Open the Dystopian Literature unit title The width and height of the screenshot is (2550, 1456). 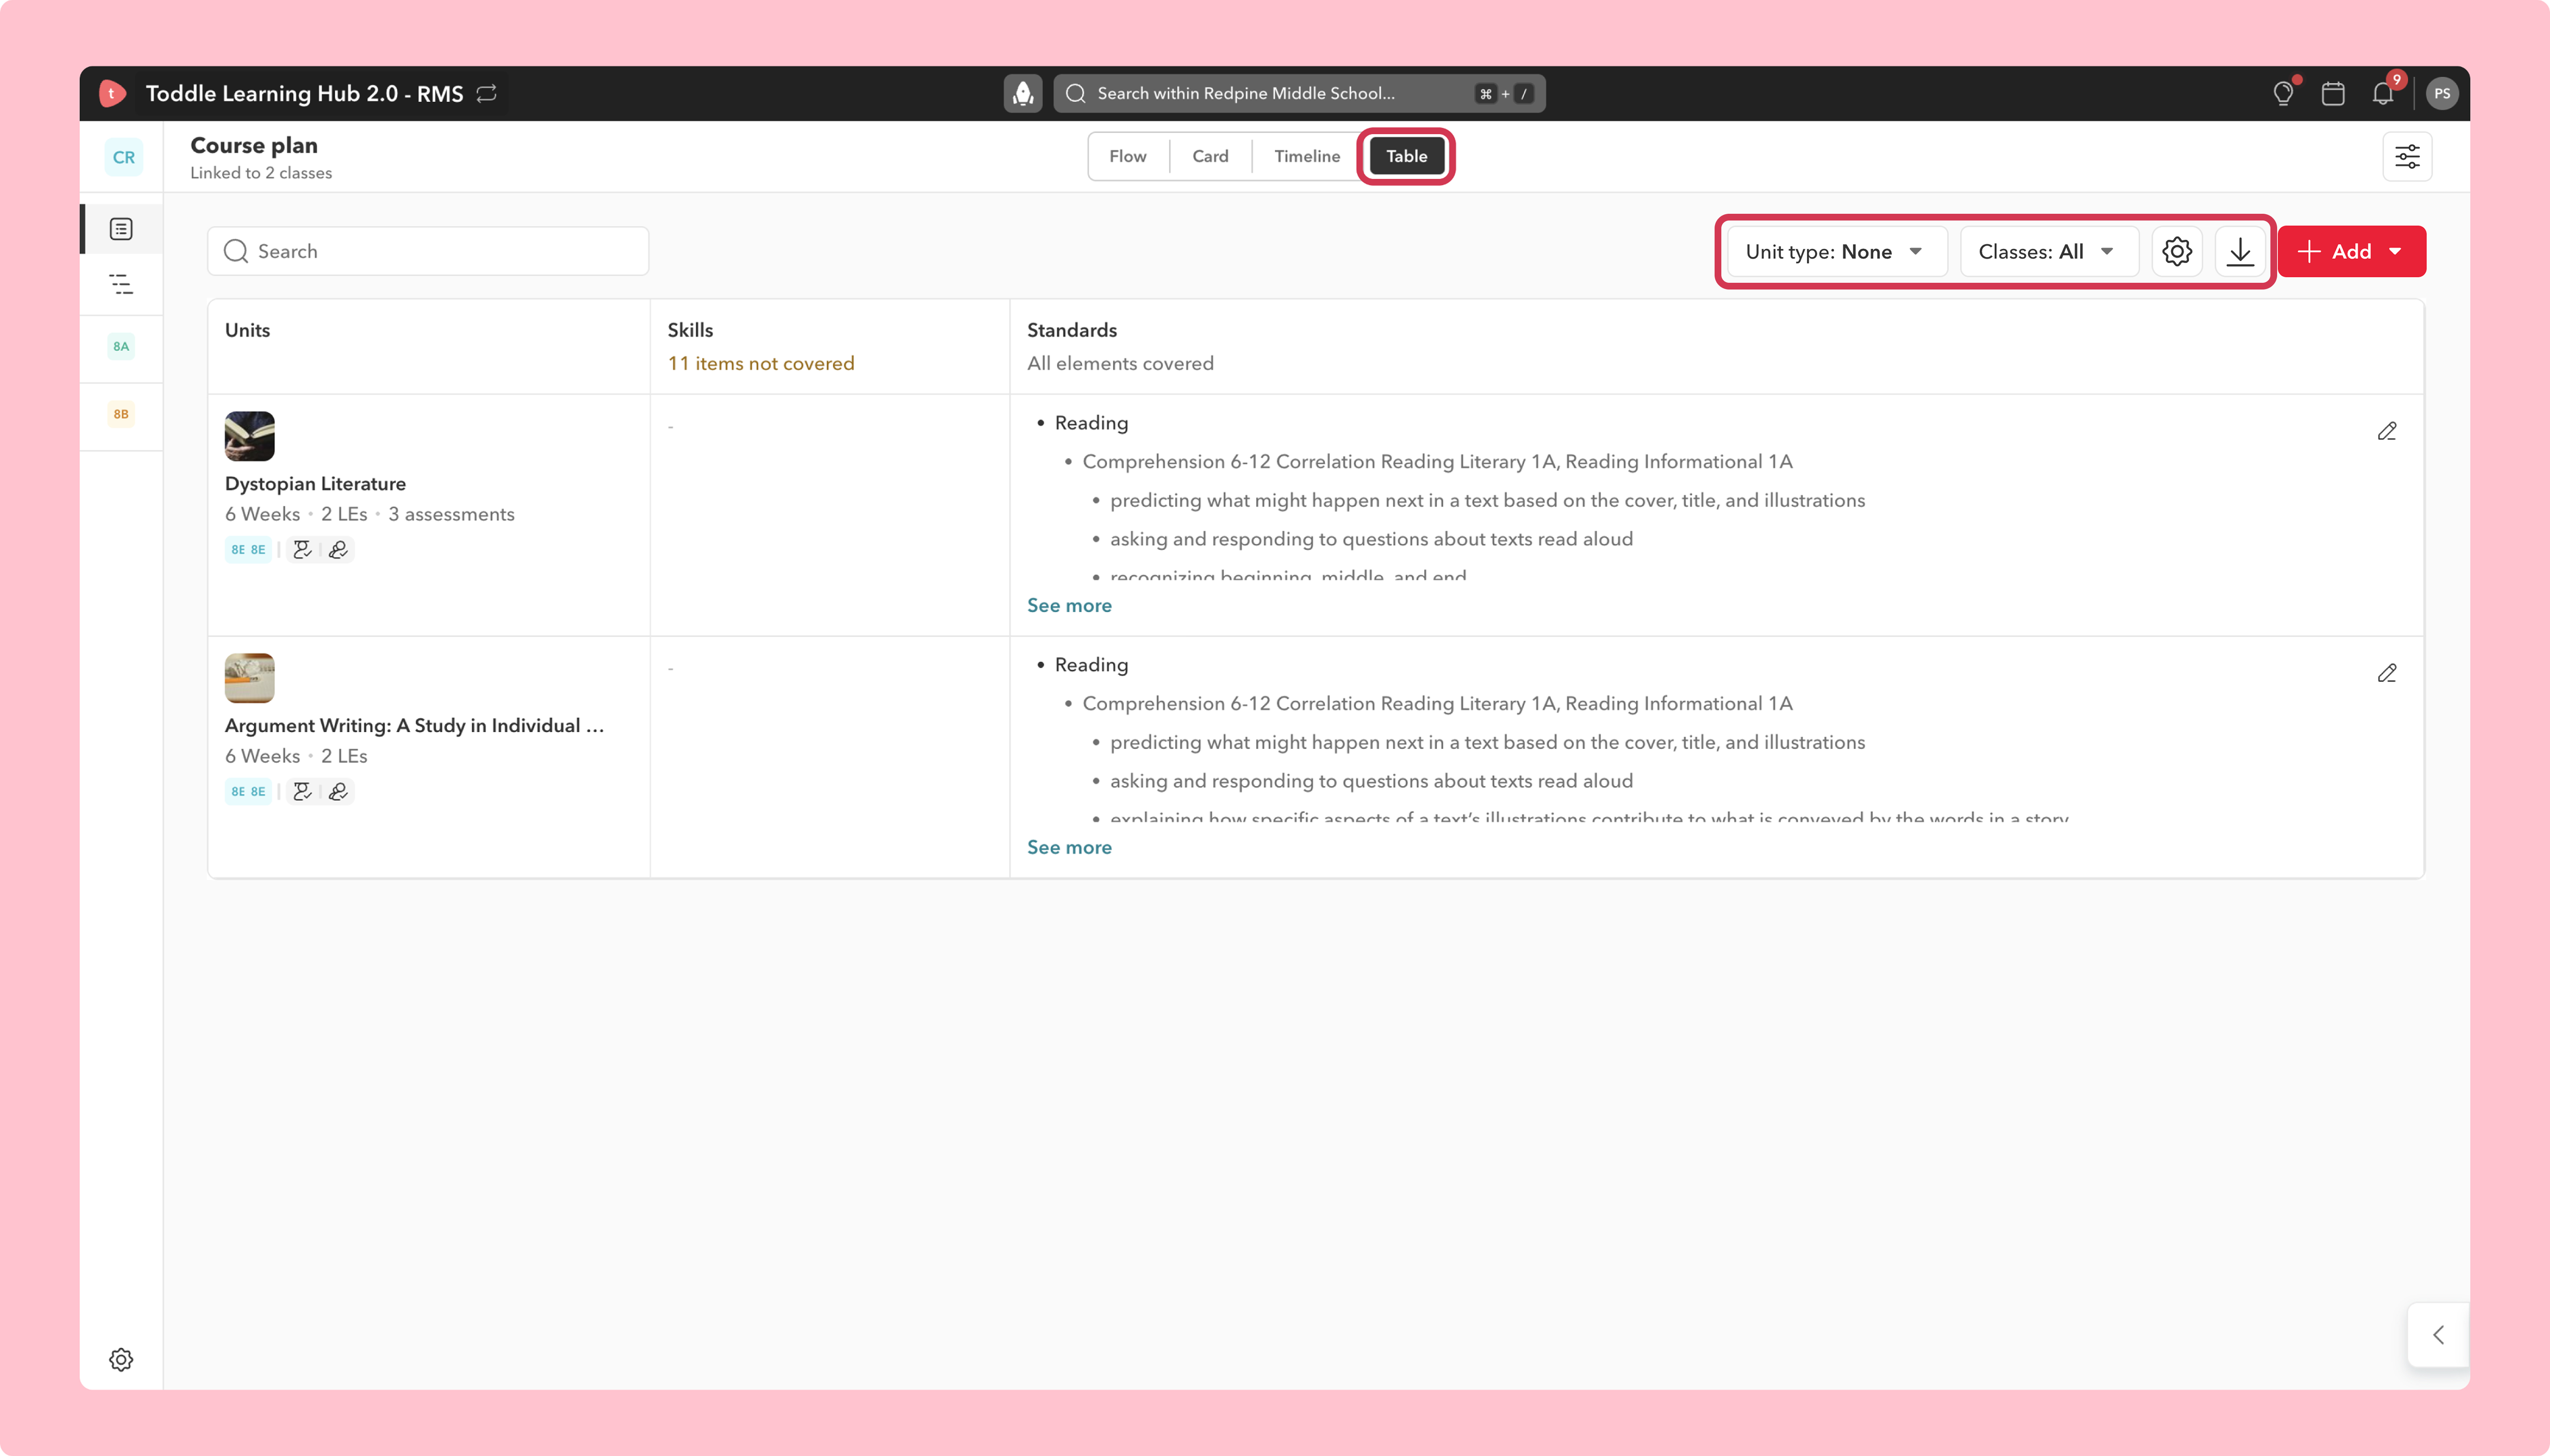(x=315, y=483)
